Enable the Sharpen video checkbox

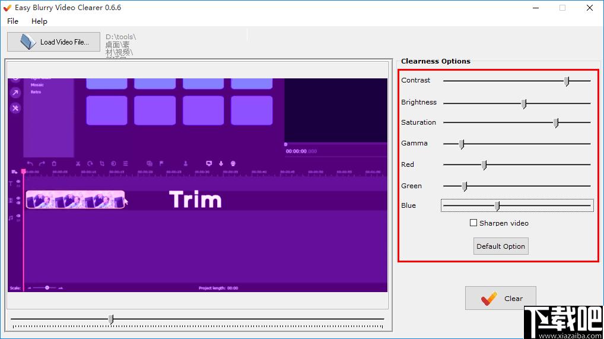point(473,223)
